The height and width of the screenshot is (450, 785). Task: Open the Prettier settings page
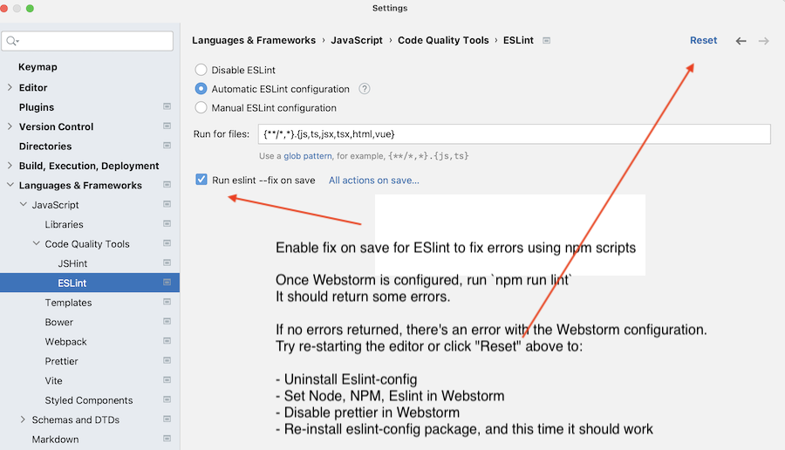point(62,361)
